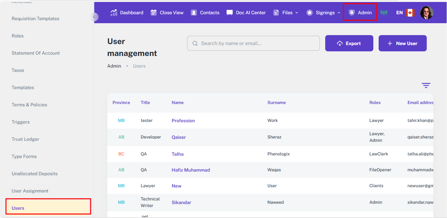Expand the Files dropdown menu

point(285,13)
